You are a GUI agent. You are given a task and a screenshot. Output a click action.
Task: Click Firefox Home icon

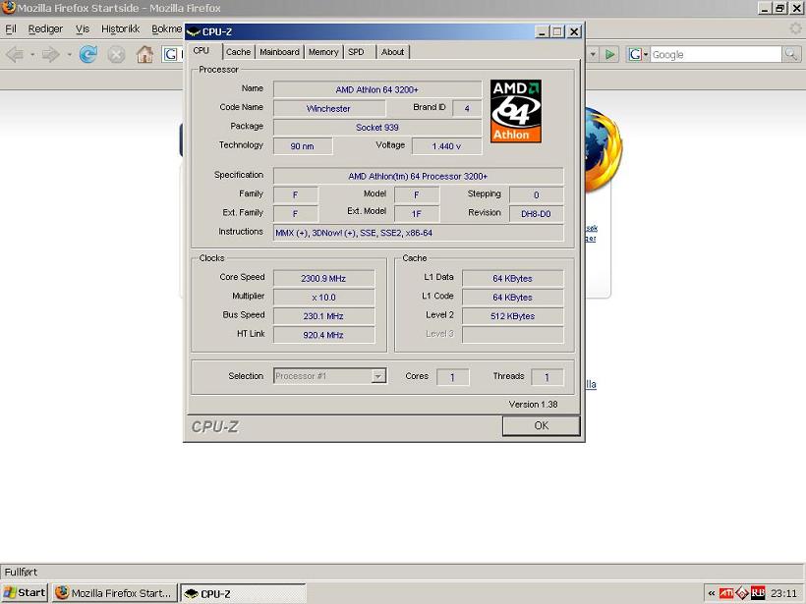tap(144, 54)
